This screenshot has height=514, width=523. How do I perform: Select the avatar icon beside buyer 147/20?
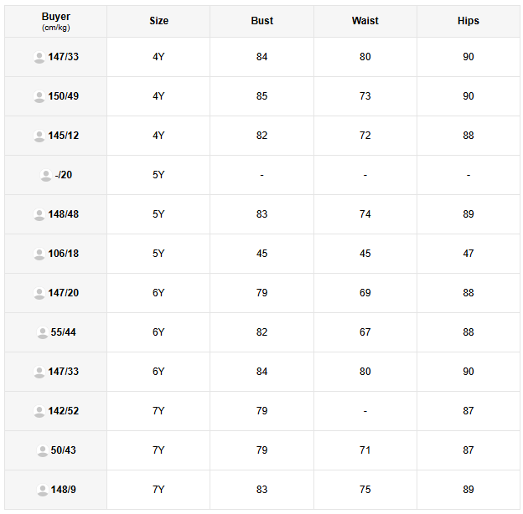point(39,293)
